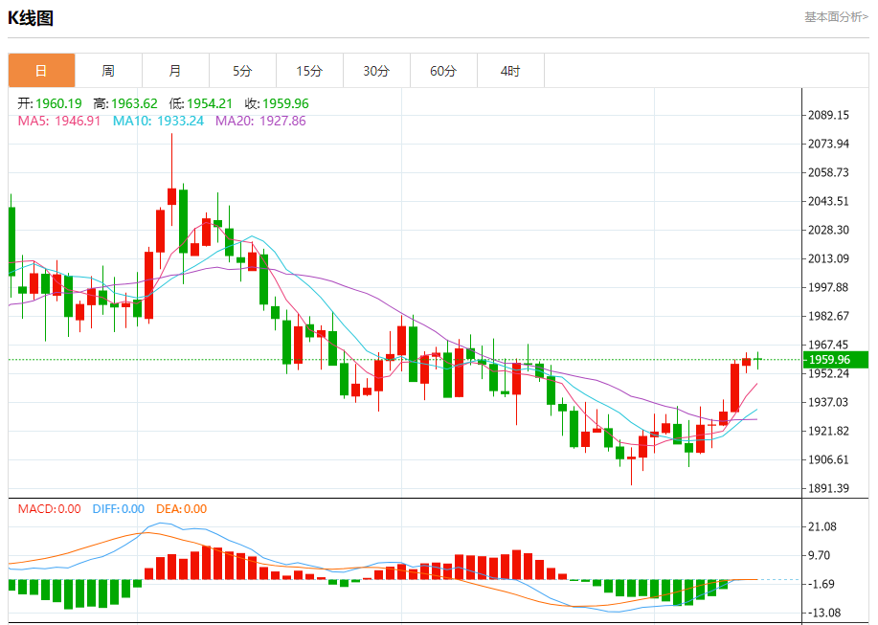The height and width of the screenshot is (625, 878).
Task: Click the 2043.51 price axis label
Action: tap(829, 201)
